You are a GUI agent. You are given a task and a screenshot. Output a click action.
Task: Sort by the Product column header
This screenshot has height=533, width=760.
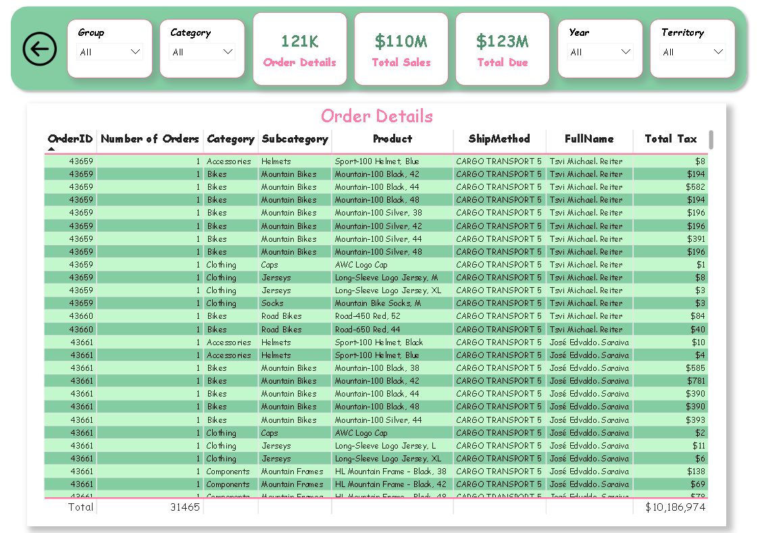[x=392, y=138]
